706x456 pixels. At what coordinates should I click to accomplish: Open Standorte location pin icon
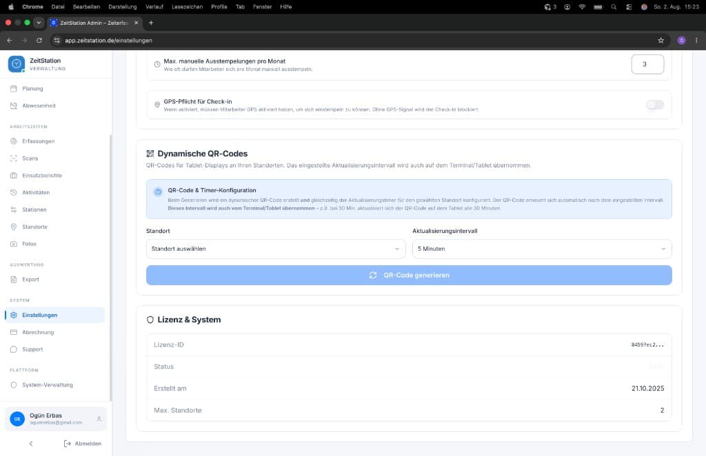(14, 227)
